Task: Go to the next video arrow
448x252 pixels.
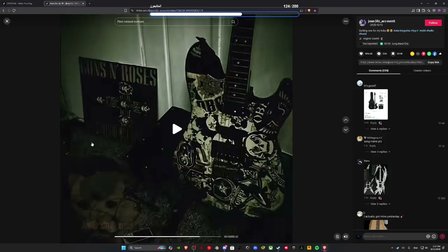Action: click(x=346, y=129)
